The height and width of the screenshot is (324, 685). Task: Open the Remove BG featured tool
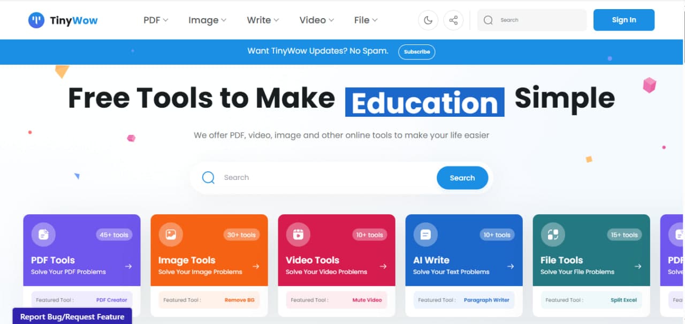coord(239,300)
